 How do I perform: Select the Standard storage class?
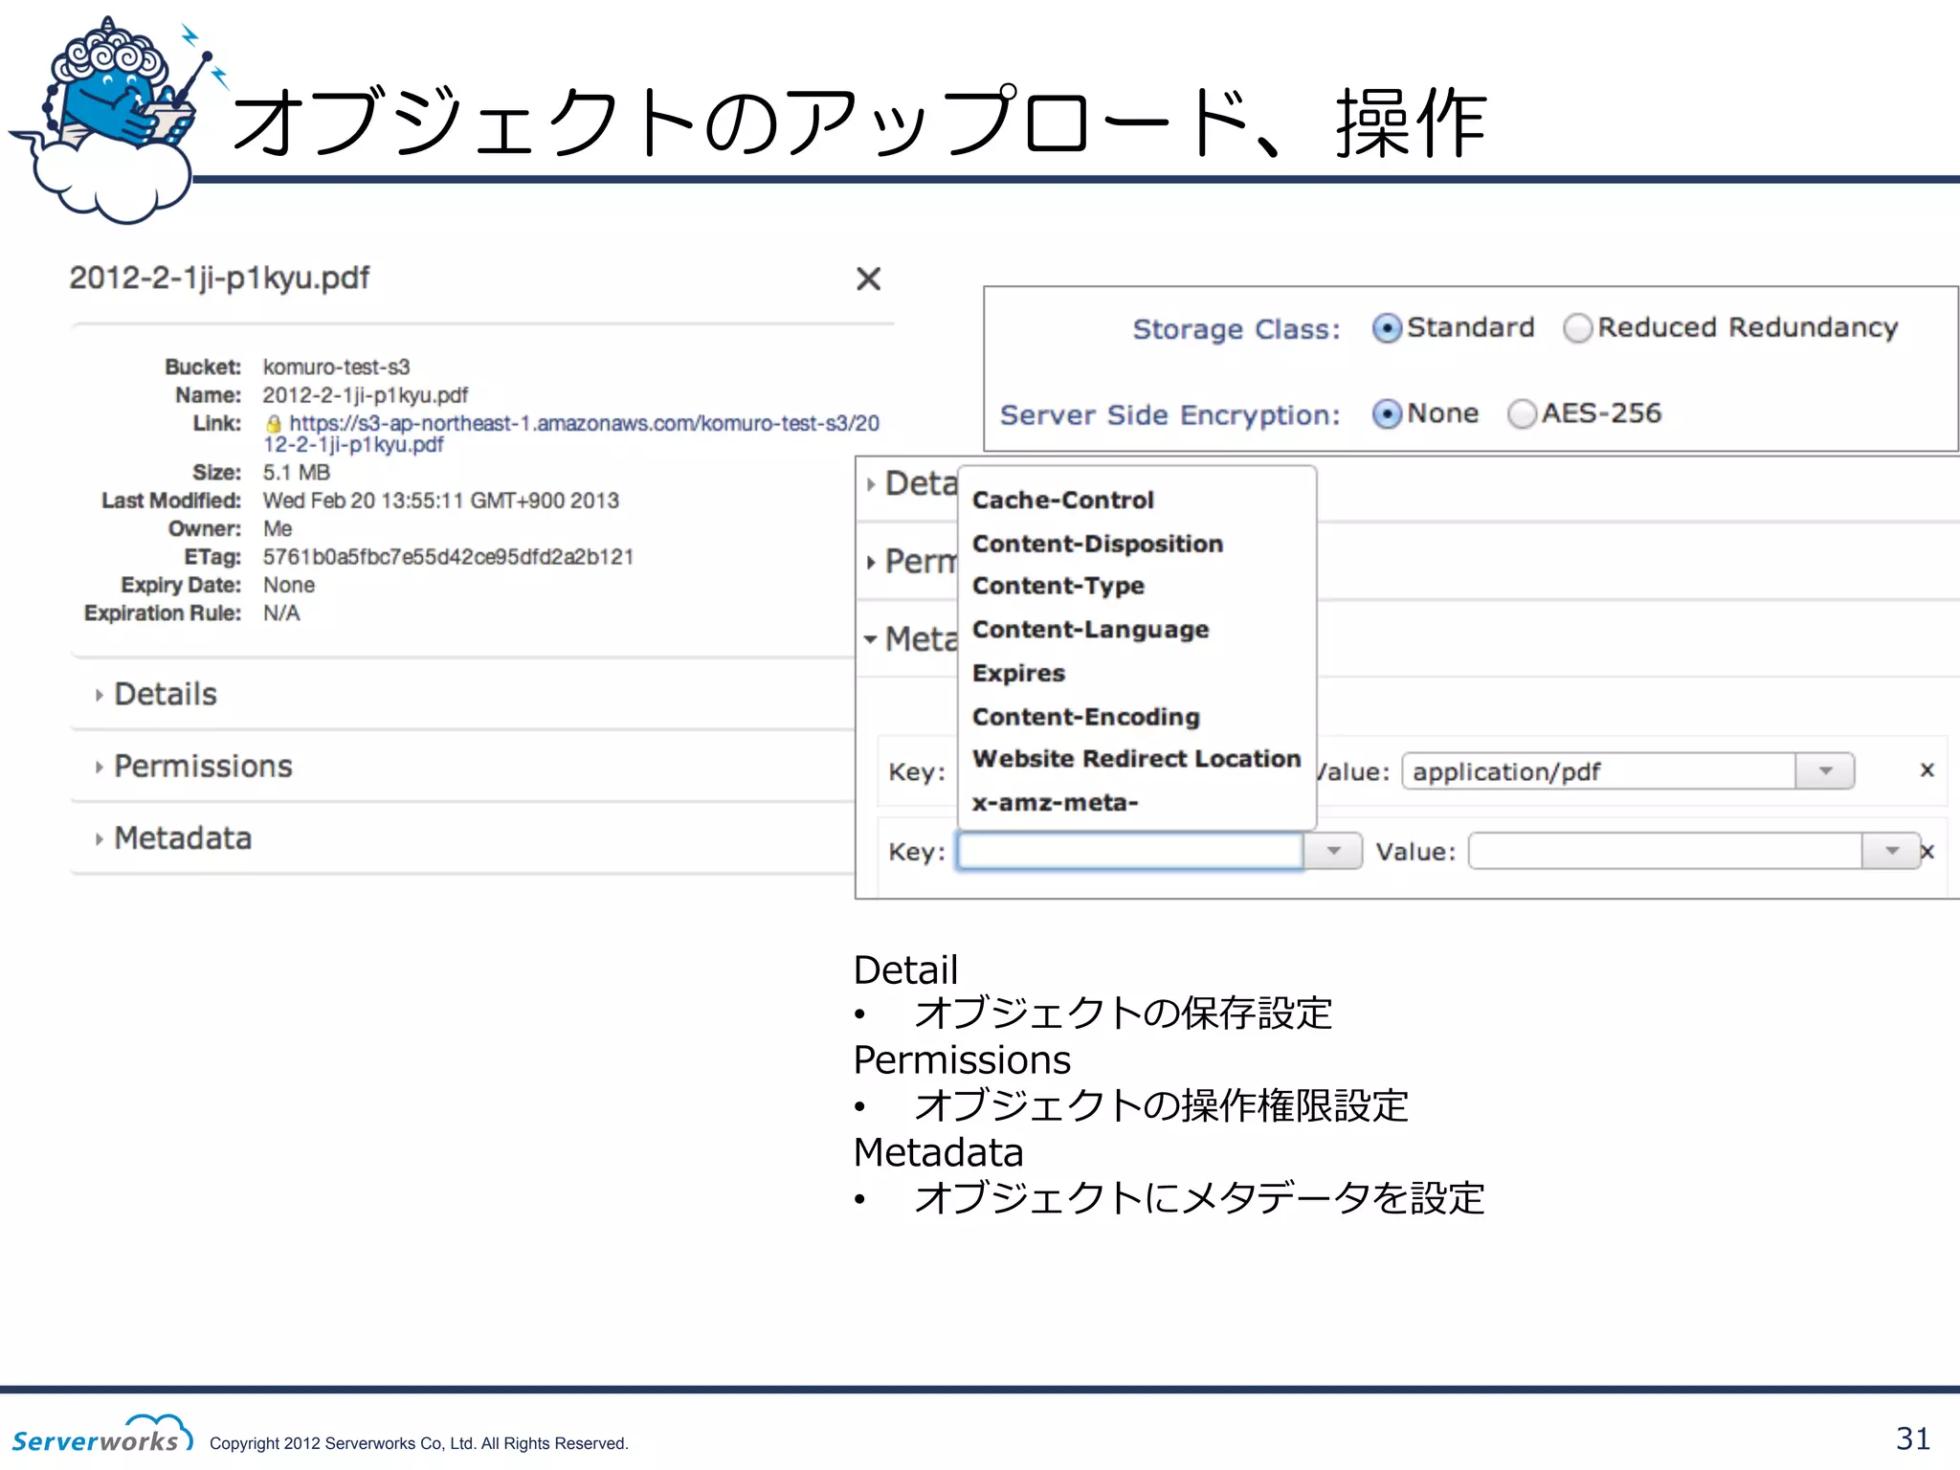[1387, 328]
